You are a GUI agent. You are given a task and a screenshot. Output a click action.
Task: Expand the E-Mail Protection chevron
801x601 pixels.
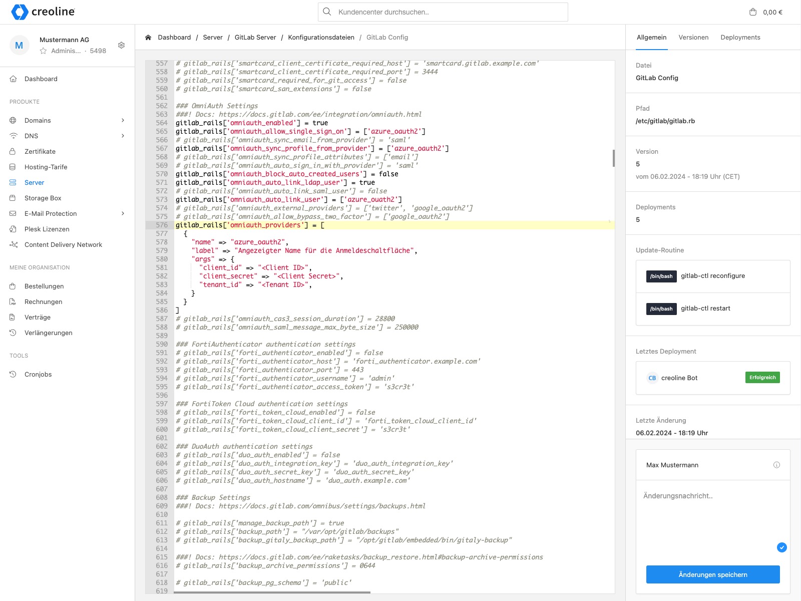pos(123,213)
